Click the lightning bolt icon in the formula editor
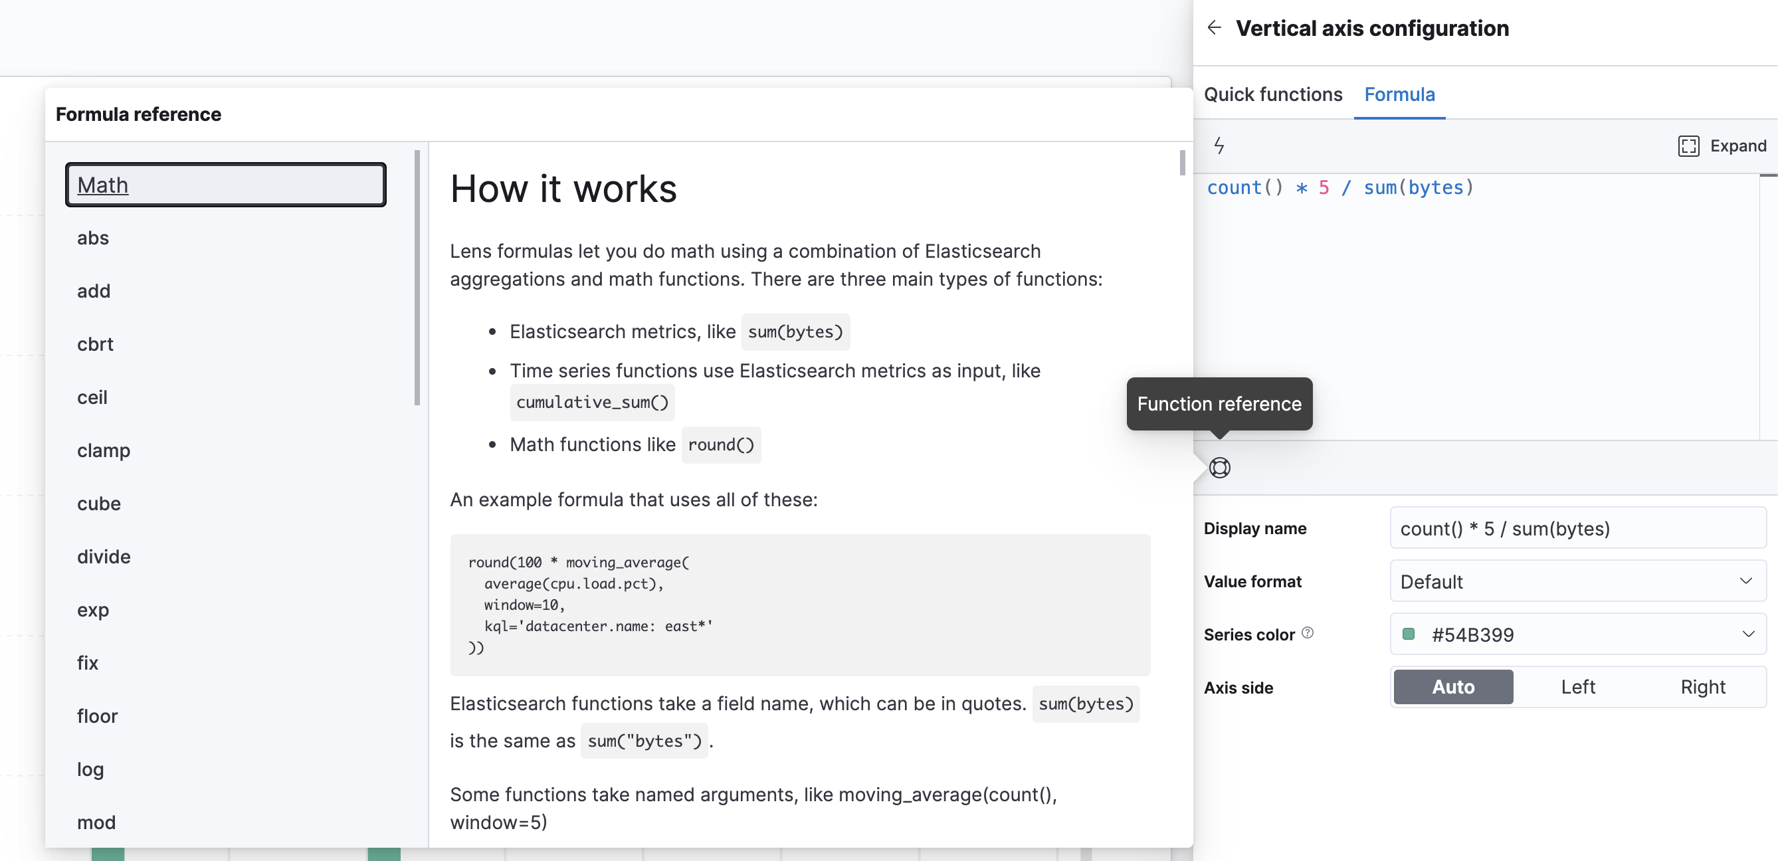This screenshot has height=861, width=1778. pyautogui.click(x=1219, y=145)
